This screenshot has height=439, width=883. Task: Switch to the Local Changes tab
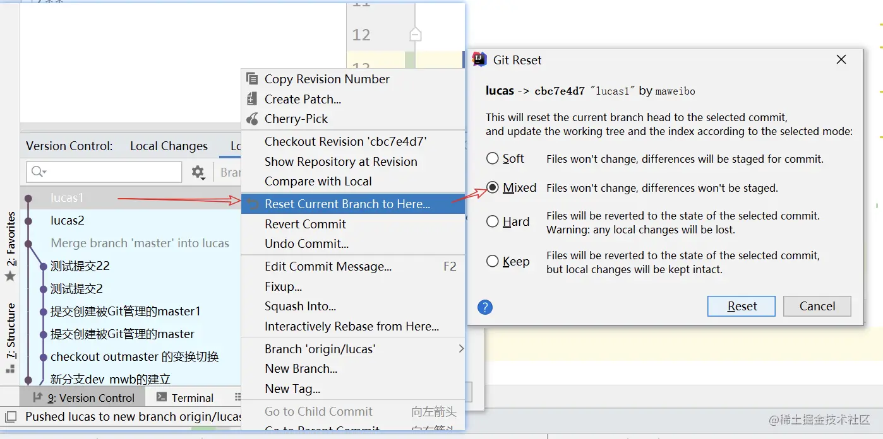click(169, 146)
